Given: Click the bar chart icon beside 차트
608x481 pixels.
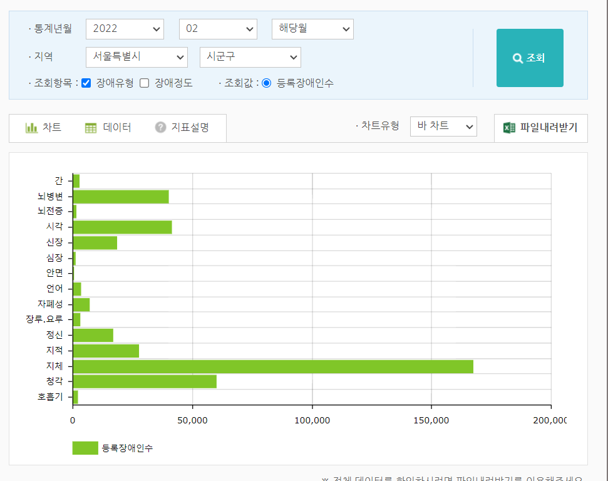Looking at the screenshot, I should [31, 128].
